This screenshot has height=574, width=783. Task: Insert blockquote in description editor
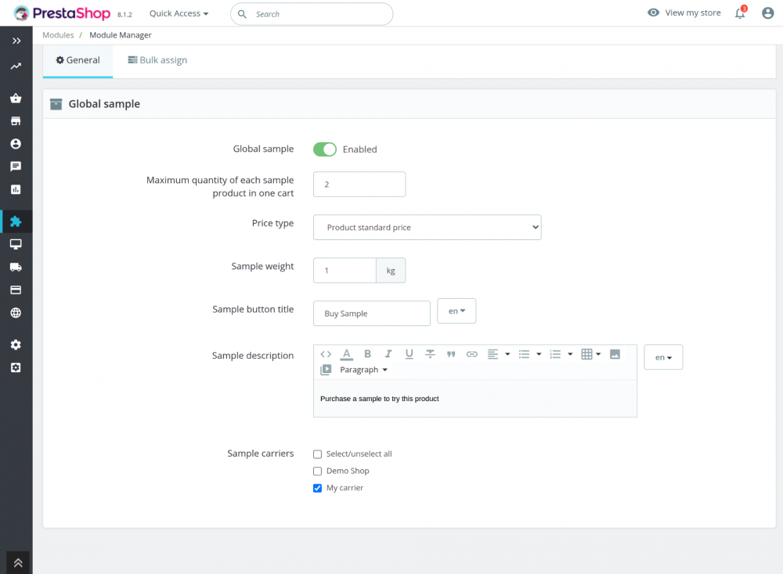click(x=451, y=354)
